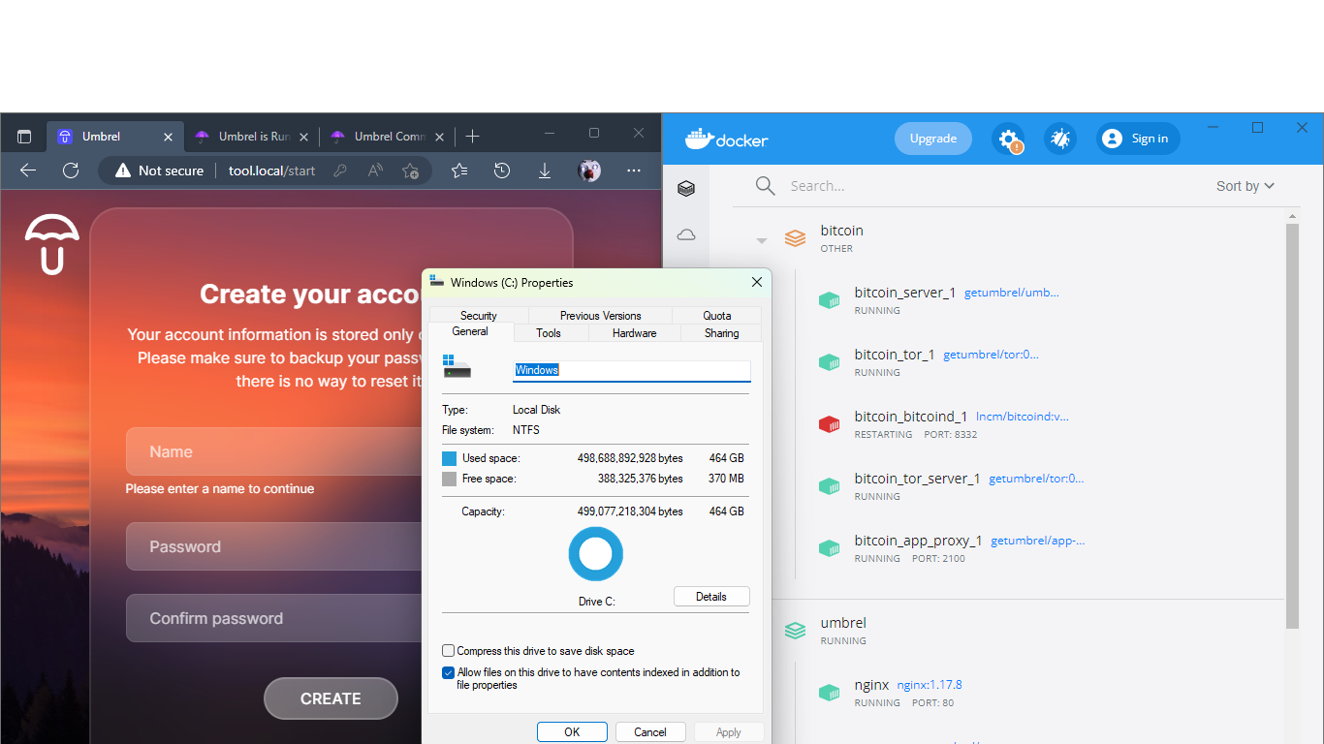This screenshot has width=1324, height=744.
Task: Click browser back arrow
Action: 28,170
